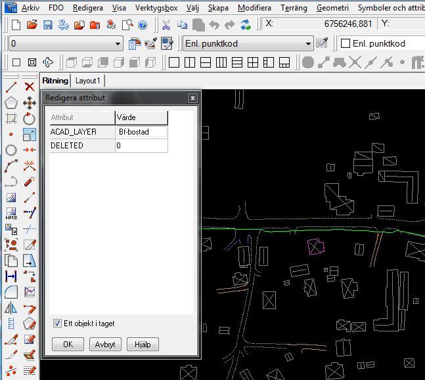Open the FDO menu
The width and height of the screenshot is (425, 380).
point(56,8)
